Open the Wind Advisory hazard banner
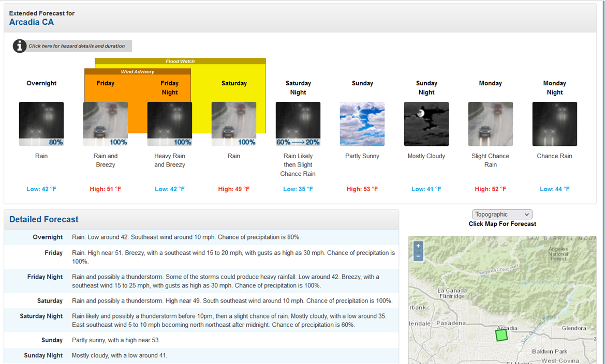The image size is (605, 364). point(138,72)
